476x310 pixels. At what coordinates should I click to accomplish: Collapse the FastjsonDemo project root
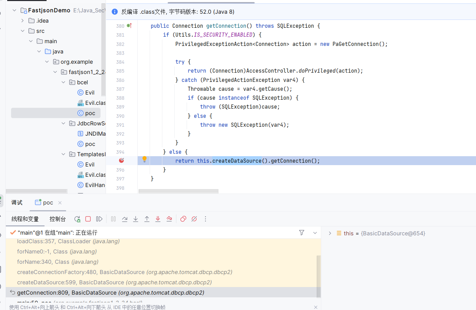pyautogui.click(x=14, y=10)
